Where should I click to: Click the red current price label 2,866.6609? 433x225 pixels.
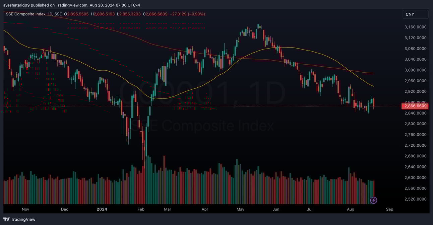click(415, 106)
